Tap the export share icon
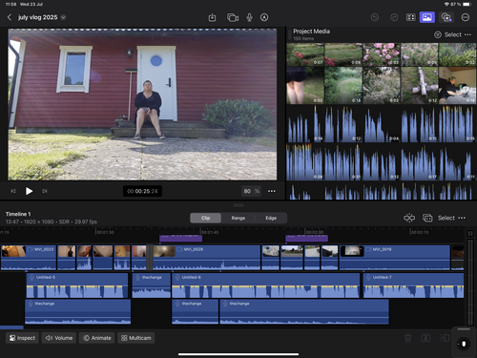The width and height of the screenshot is (477, 358). tap(212, 17)
